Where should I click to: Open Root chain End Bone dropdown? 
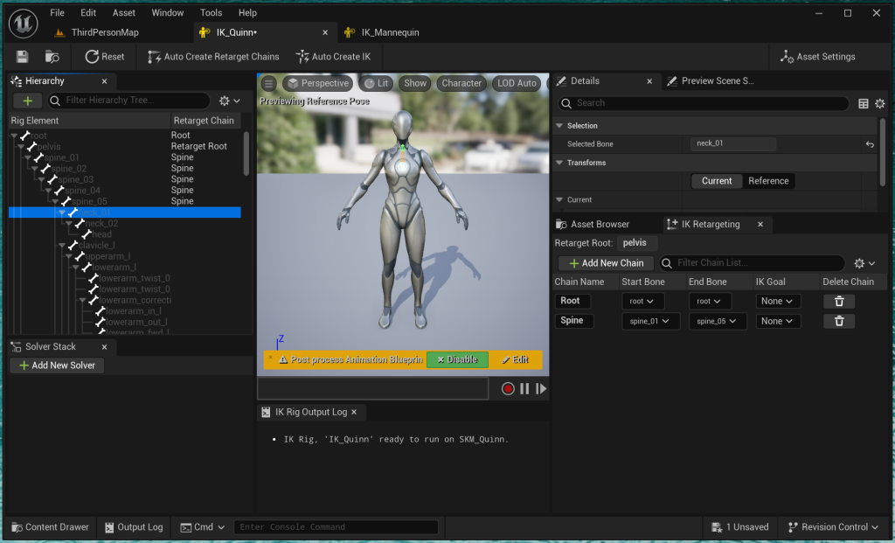[x=710, y=301]
